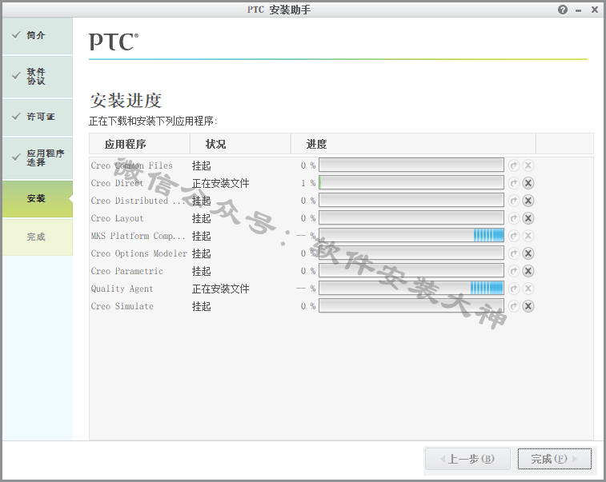Click the cancel icon for Creo Common Files
Image resolution: width=606 pixels, height=482 pixels.
pyautogui.click(x=528, y=165)
